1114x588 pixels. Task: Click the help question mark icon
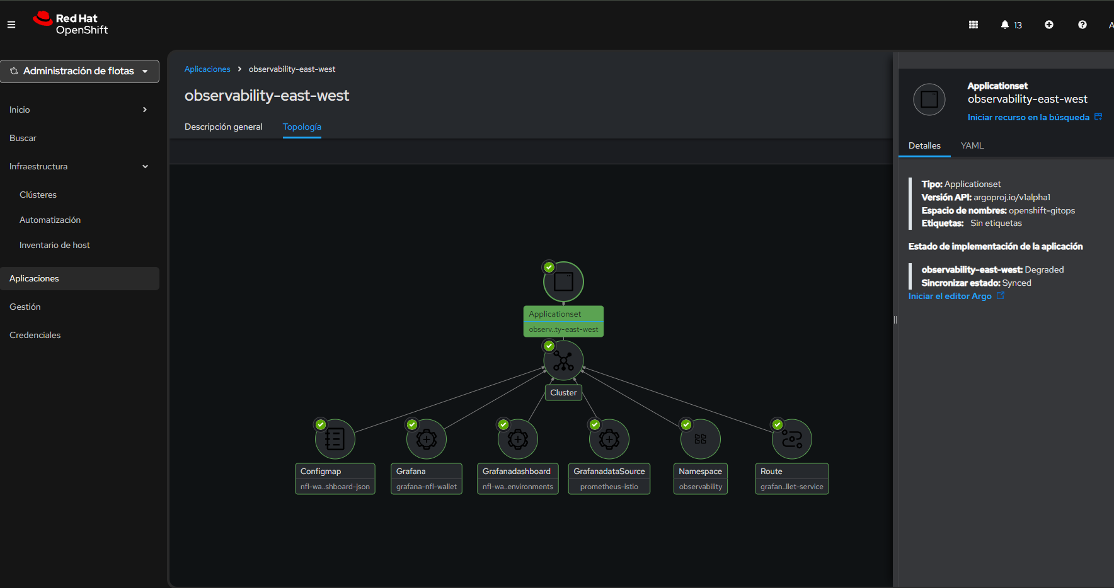pyautogui.click(x=1082, y=25)
